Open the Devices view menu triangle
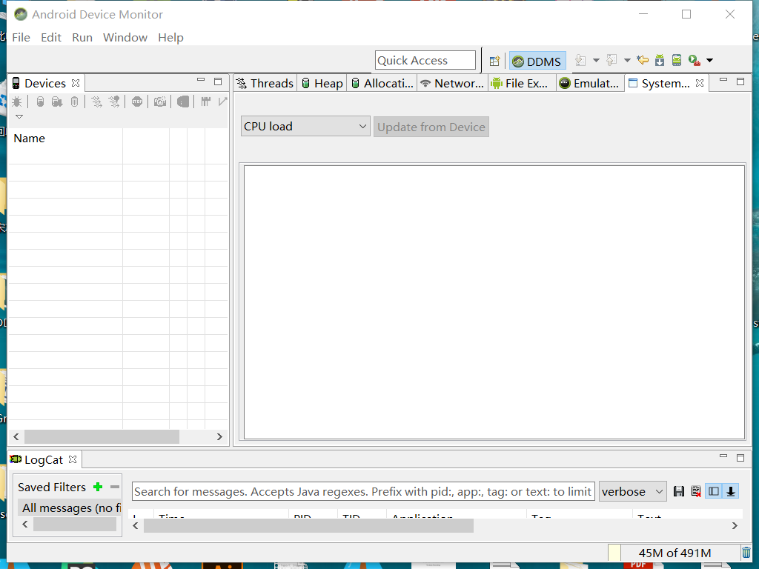 (x=19, y=116)
